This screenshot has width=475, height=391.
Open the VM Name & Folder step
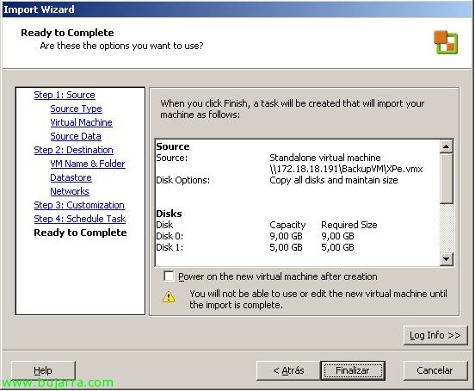(x=88, y=164)
